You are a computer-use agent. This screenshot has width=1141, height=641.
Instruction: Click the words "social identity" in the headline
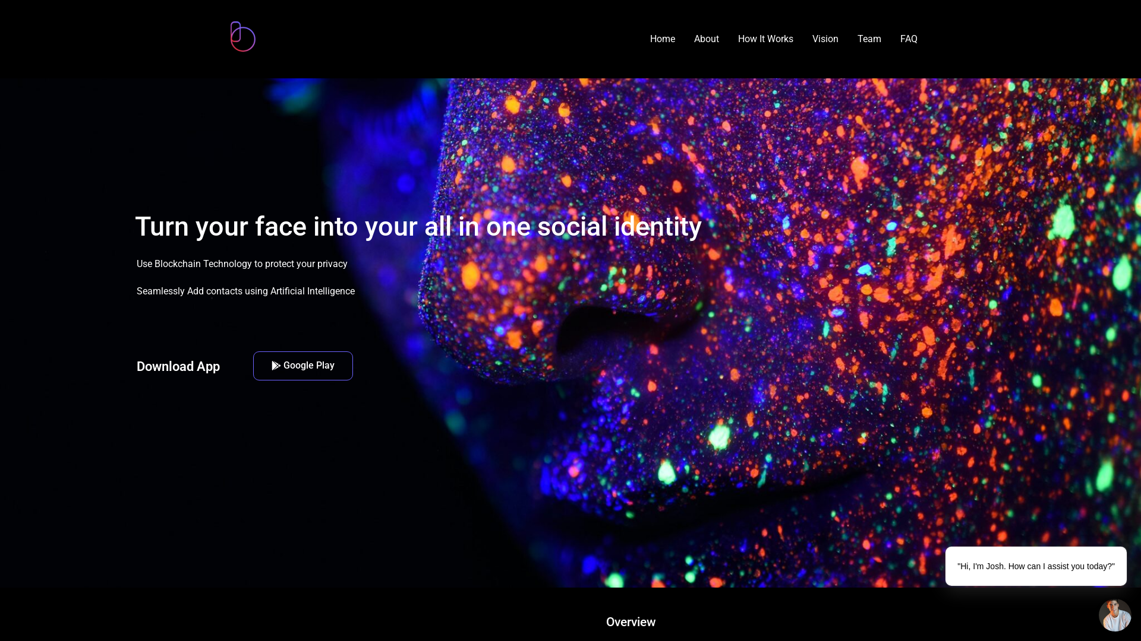coord(619,227)
